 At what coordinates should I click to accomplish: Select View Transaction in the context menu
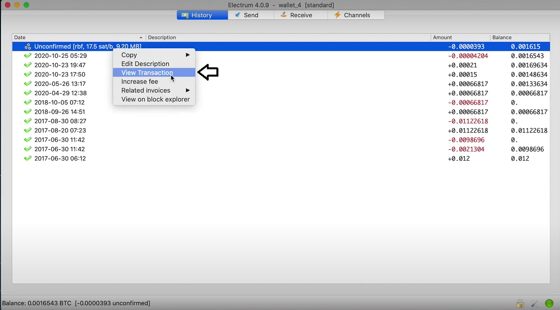tap(154, 73)
